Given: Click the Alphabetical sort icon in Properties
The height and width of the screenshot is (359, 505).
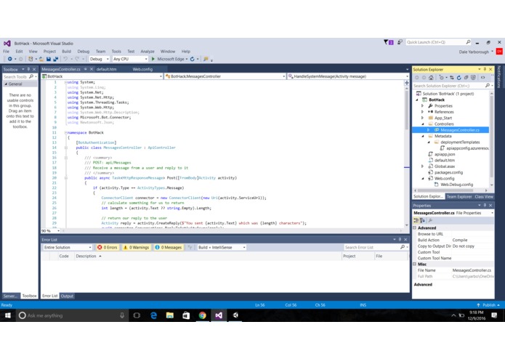Looking at the screenshot, I should [423, 220].
